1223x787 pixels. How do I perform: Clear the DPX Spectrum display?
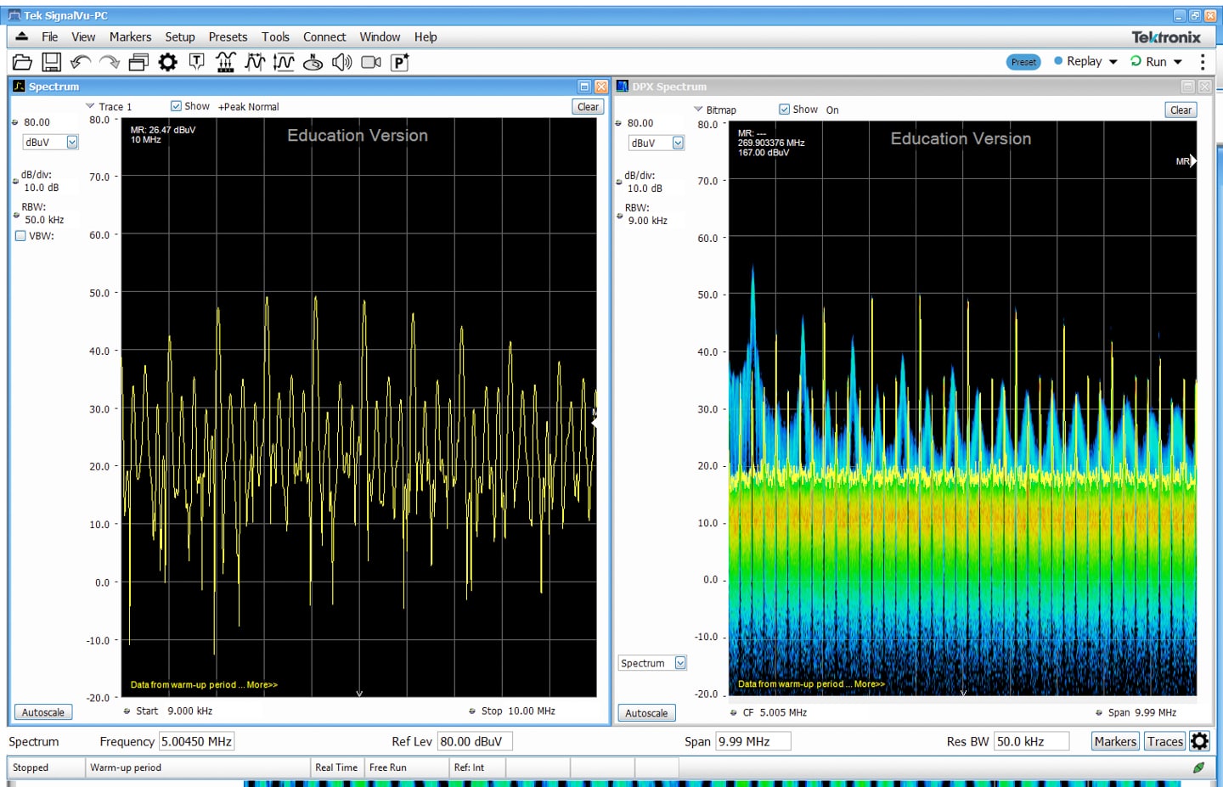tap(1181, 110)
